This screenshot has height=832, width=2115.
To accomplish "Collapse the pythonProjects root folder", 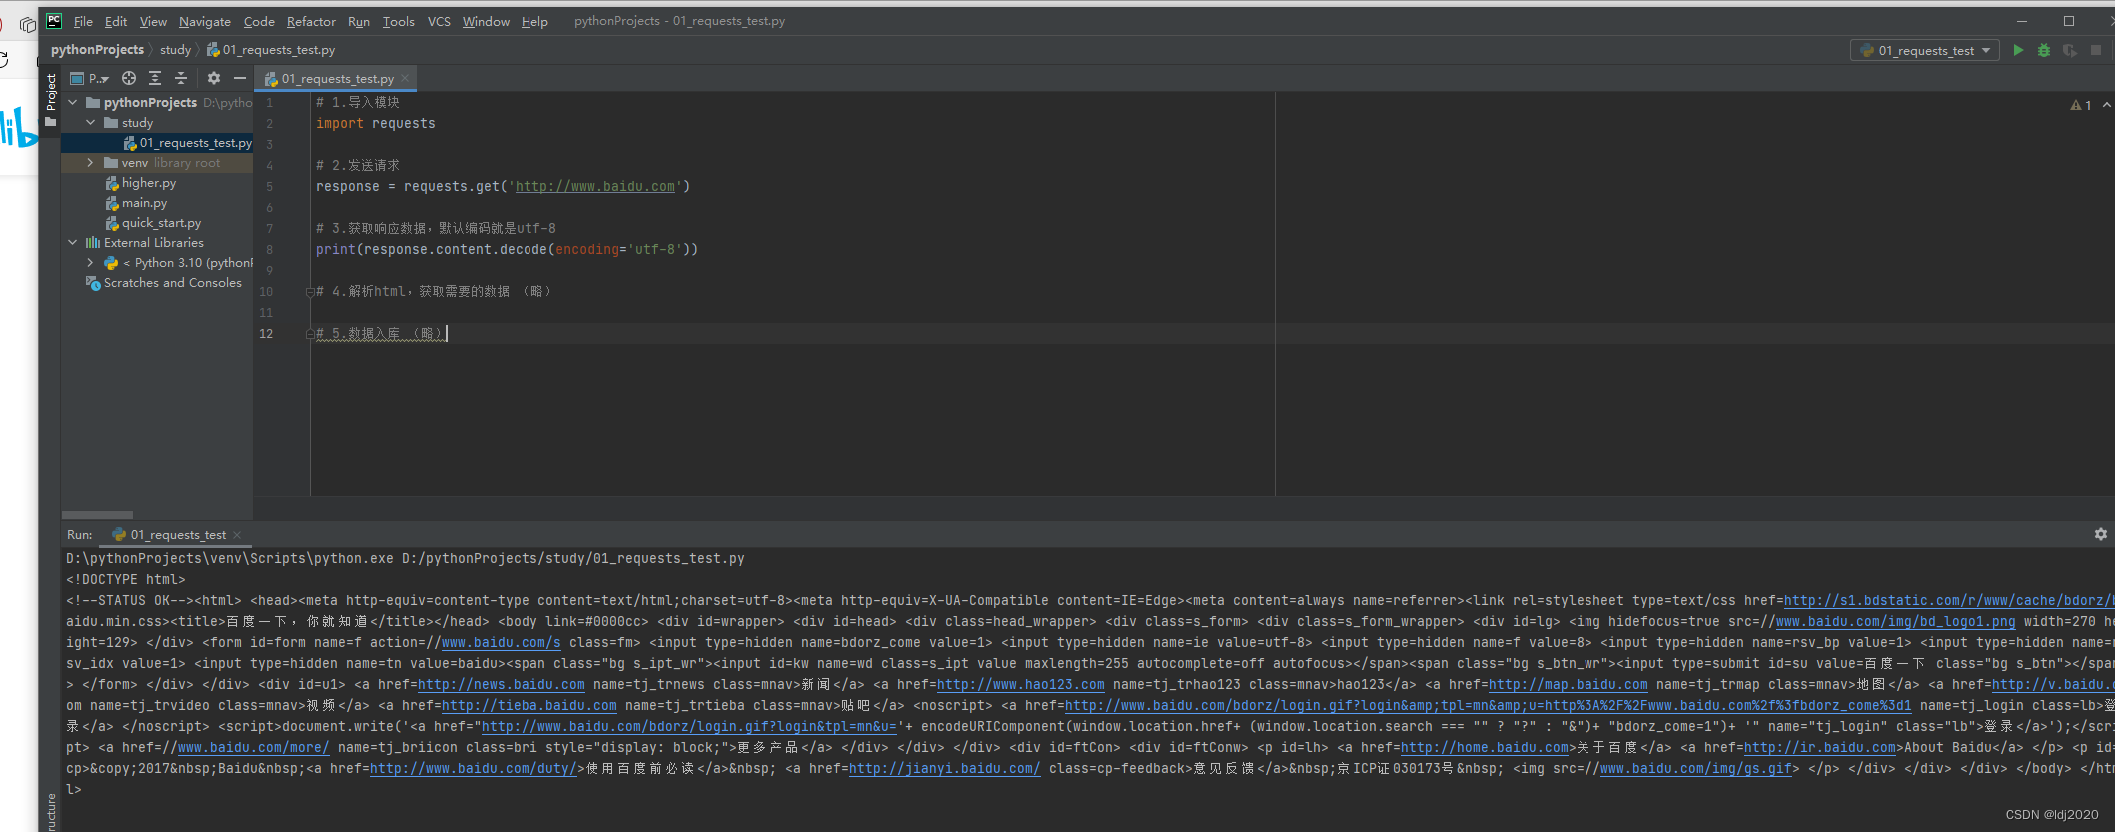I will (73, 102).
